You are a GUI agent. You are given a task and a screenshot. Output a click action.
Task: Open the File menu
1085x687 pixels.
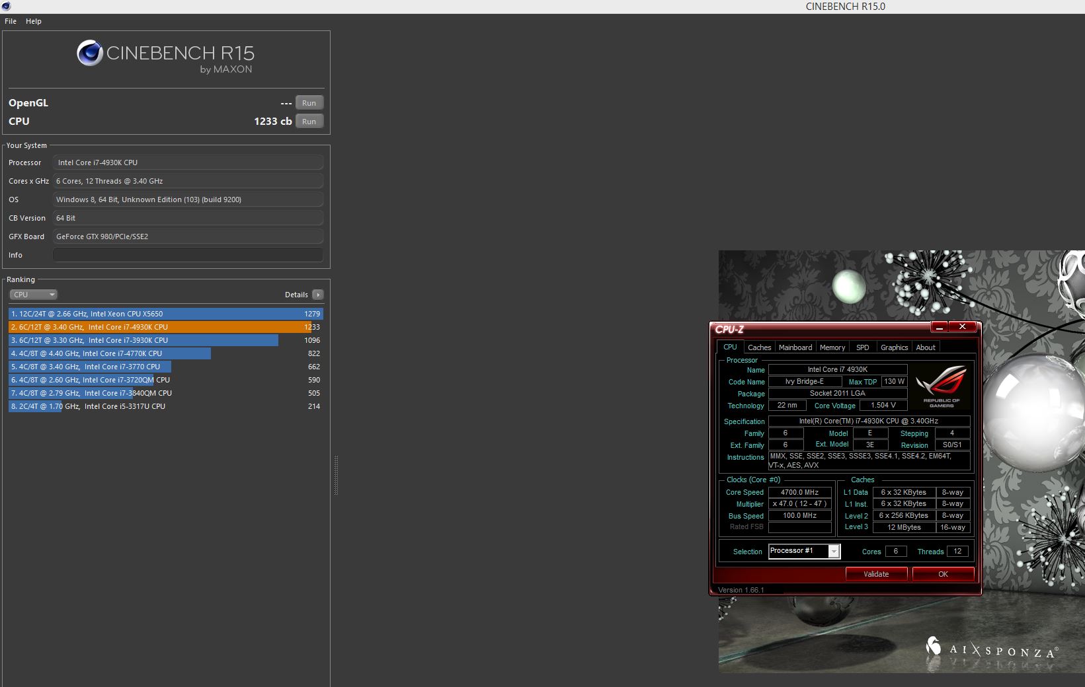click(x=11, y=21)
